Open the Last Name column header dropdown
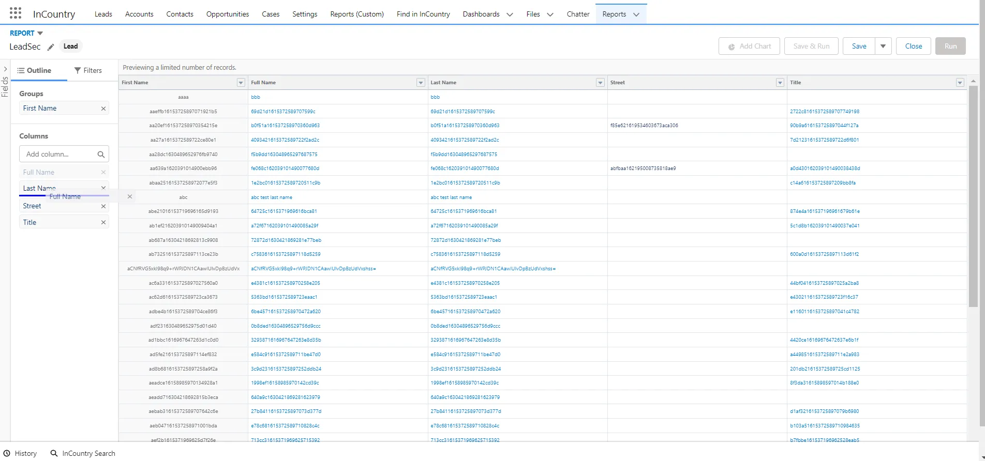This screenshot has width=985, height=461. click(600, 83)
